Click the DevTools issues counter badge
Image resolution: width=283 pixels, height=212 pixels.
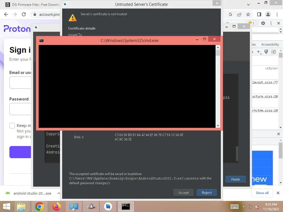pyautogui.click(x=252, y=23)
